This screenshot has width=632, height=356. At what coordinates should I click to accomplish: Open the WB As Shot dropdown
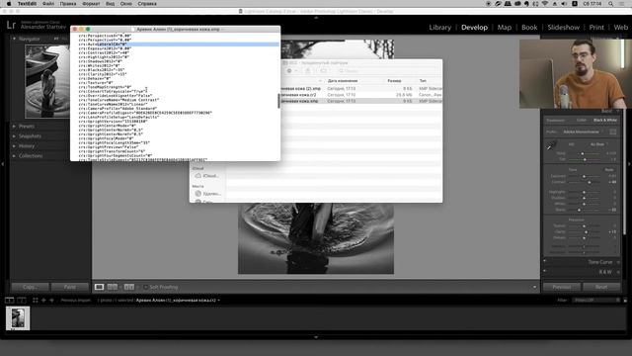pyautogui.click(x=598, y=144)
